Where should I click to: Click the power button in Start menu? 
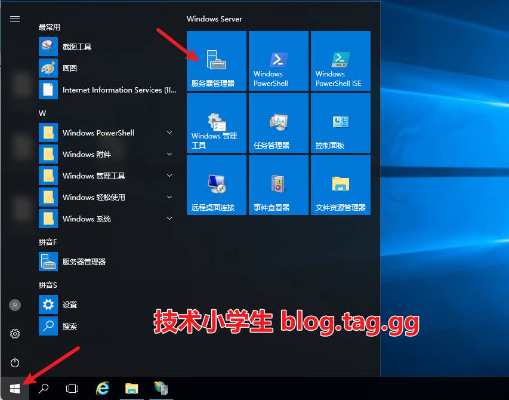coord(15,362)
